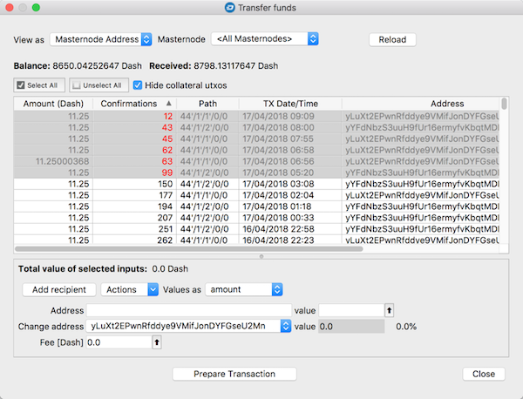The width and height of the screenshot is (523, 399).
Task: Open the View as Masternode Address dropdown
Action: [101, 39]
